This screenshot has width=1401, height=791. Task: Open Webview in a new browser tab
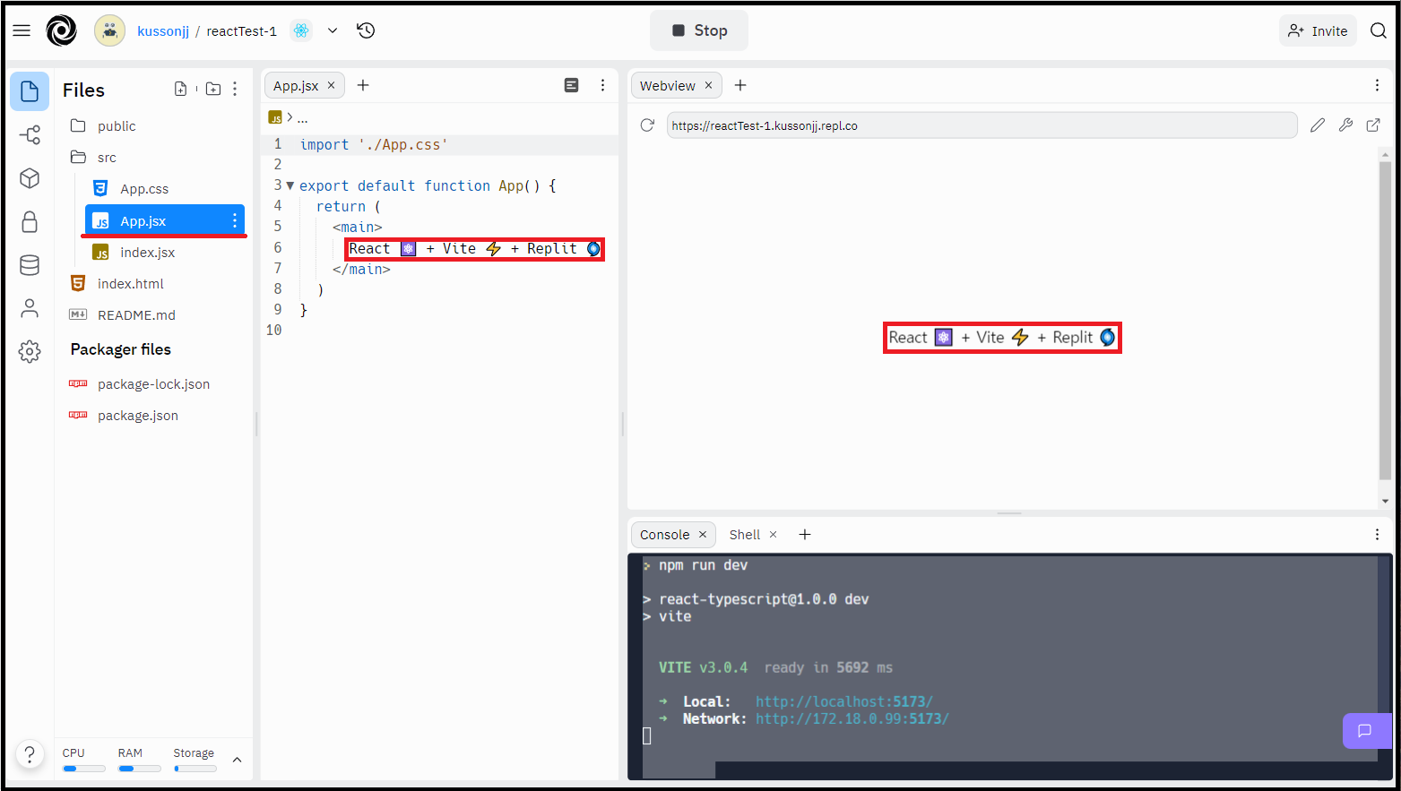(x=1373, y=125)
